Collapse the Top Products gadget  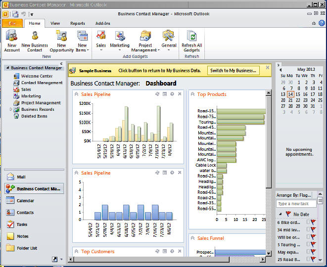click(x=193, y=94)
